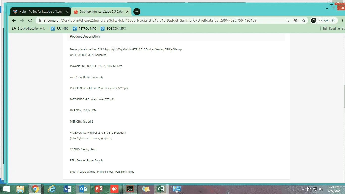The height and width of the screenshot is (194, 345).
Task: Open a new tab with the plus button
Action: coord(137,12)
